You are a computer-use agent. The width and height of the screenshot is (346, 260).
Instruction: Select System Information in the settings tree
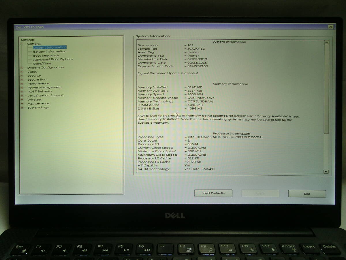tap(50, 47)
